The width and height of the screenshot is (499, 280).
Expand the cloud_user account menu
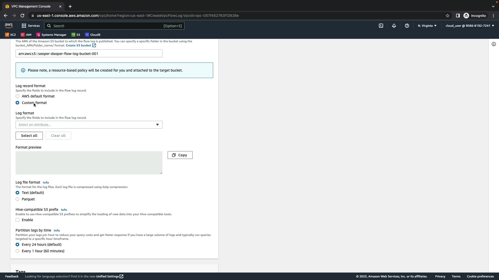[x=470, y=26]
